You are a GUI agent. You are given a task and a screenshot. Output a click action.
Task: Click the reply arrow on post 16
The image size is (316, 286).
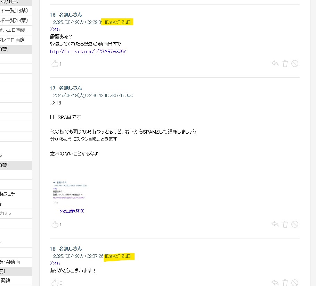pos(275,64)
